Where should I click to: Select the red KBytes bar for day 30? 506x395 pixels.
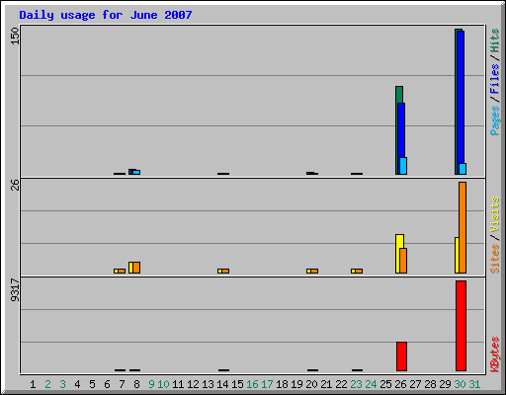tap(461, 326)
